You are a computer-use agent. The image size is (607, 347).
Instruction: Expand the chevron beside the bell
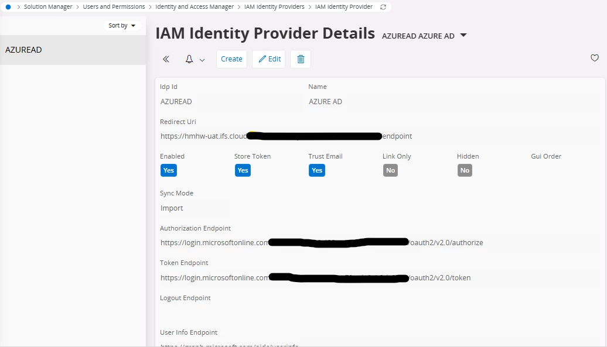[x=202, y=60]
